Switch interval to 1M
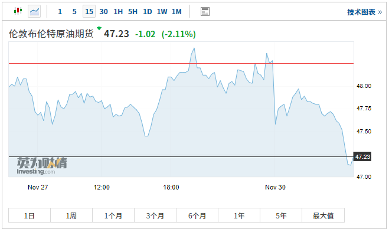Image resolution: width=389 pixels, height=232 pixels. [176, 12]
